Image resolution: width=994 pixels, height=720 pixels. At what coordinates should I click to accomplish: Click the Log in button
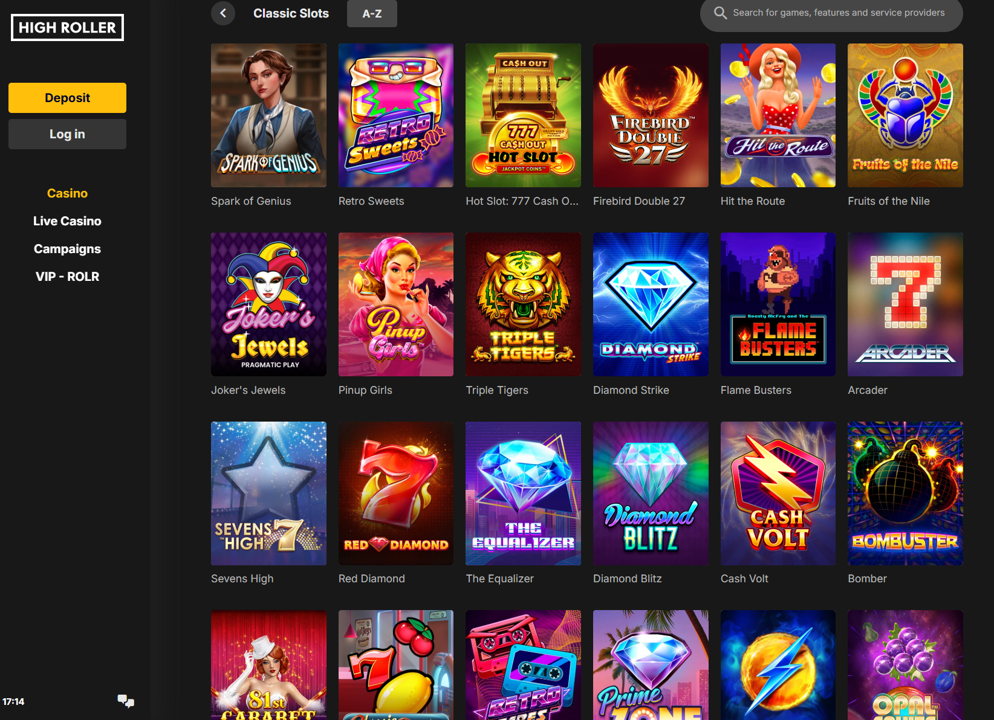67,134
